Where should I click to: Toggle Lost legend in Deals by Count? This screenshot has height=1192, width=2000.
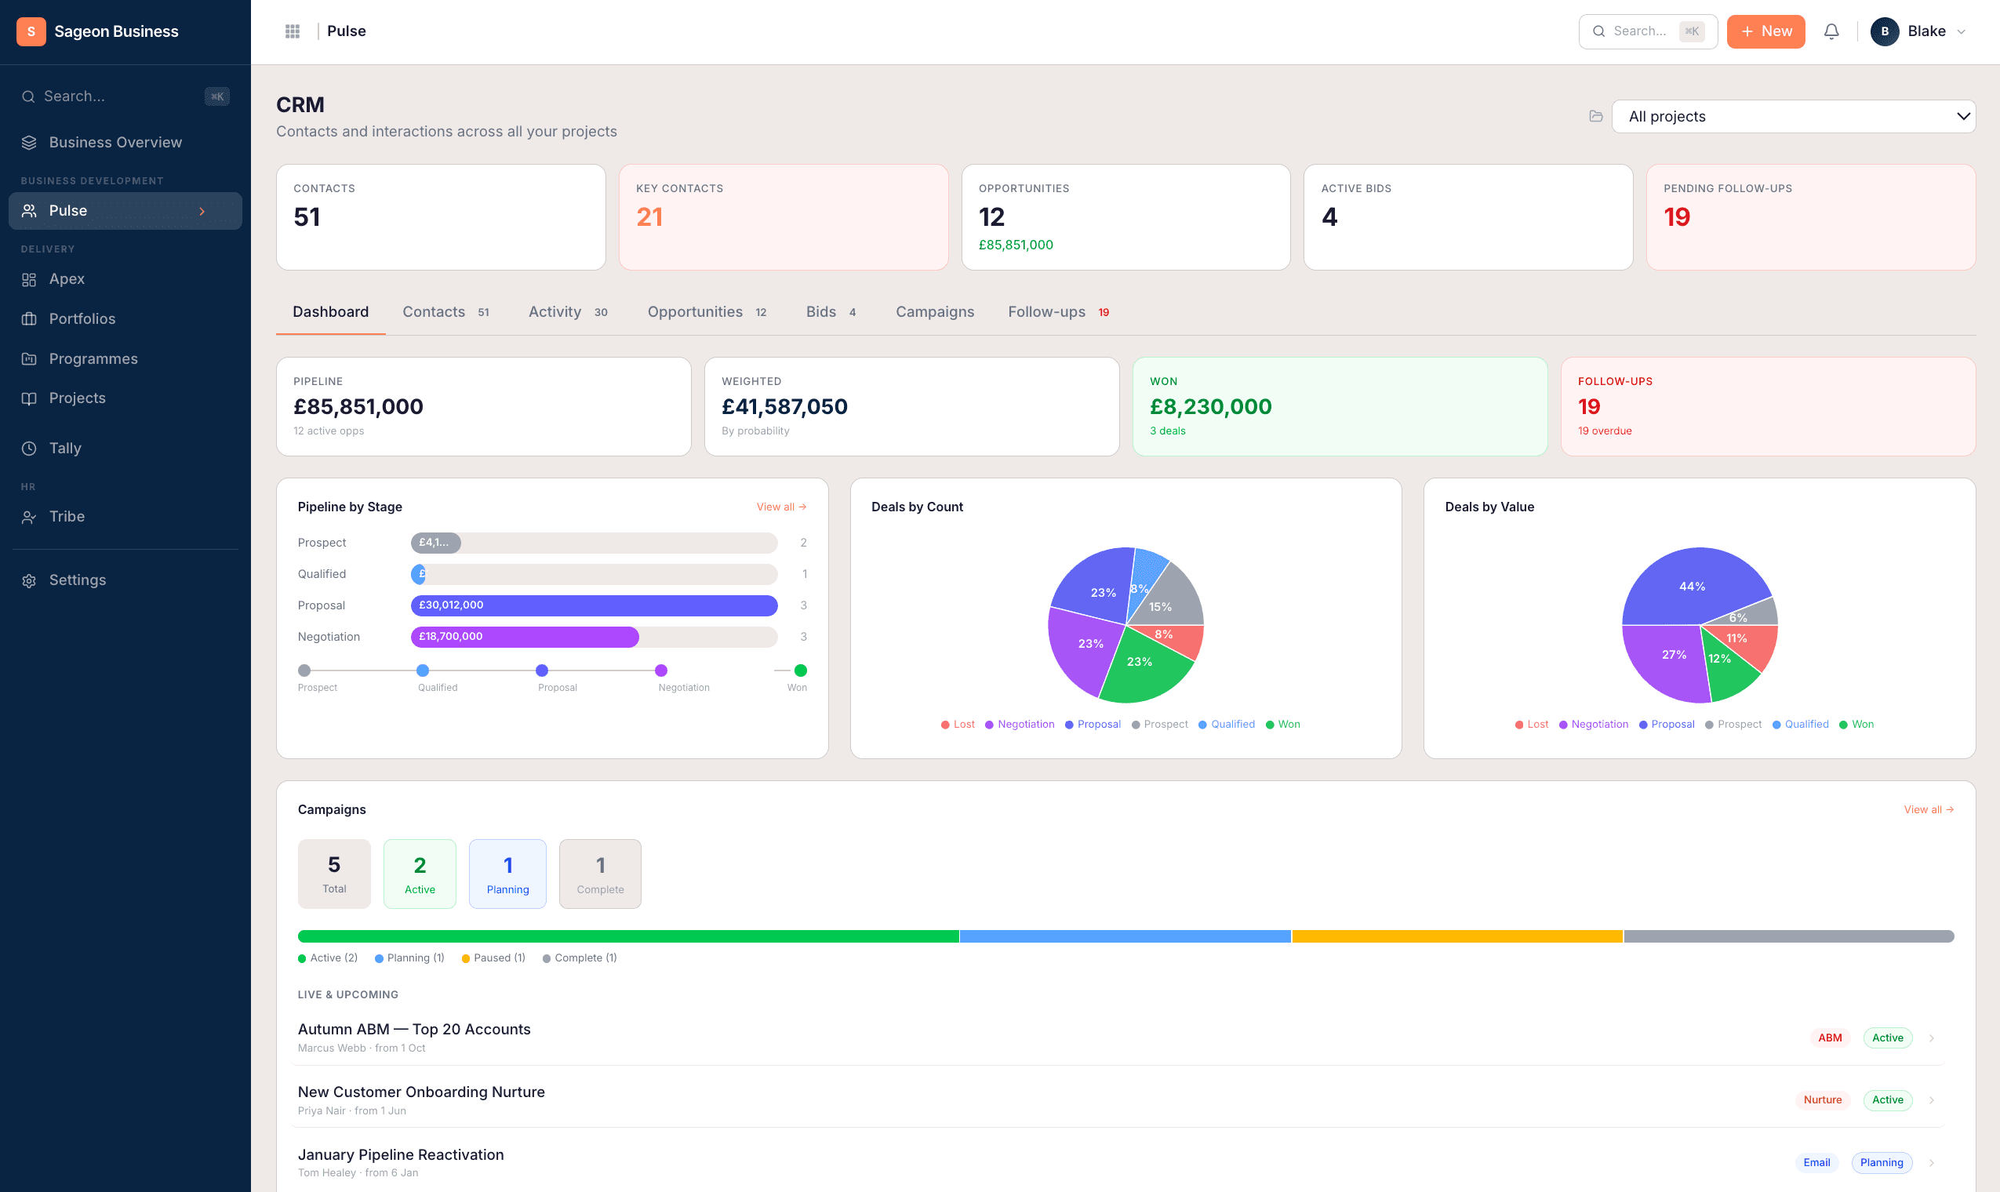(x=958, y=725)
